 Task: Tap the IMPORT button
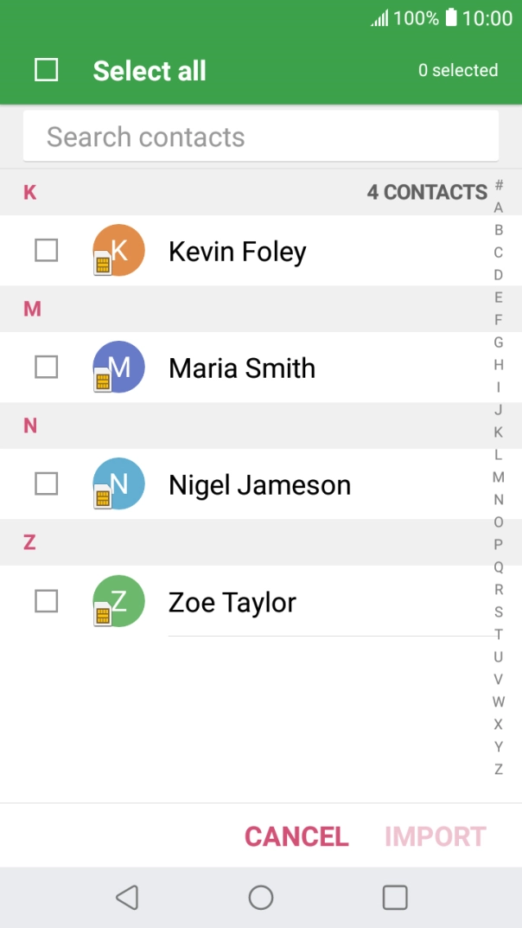(436, 836)
